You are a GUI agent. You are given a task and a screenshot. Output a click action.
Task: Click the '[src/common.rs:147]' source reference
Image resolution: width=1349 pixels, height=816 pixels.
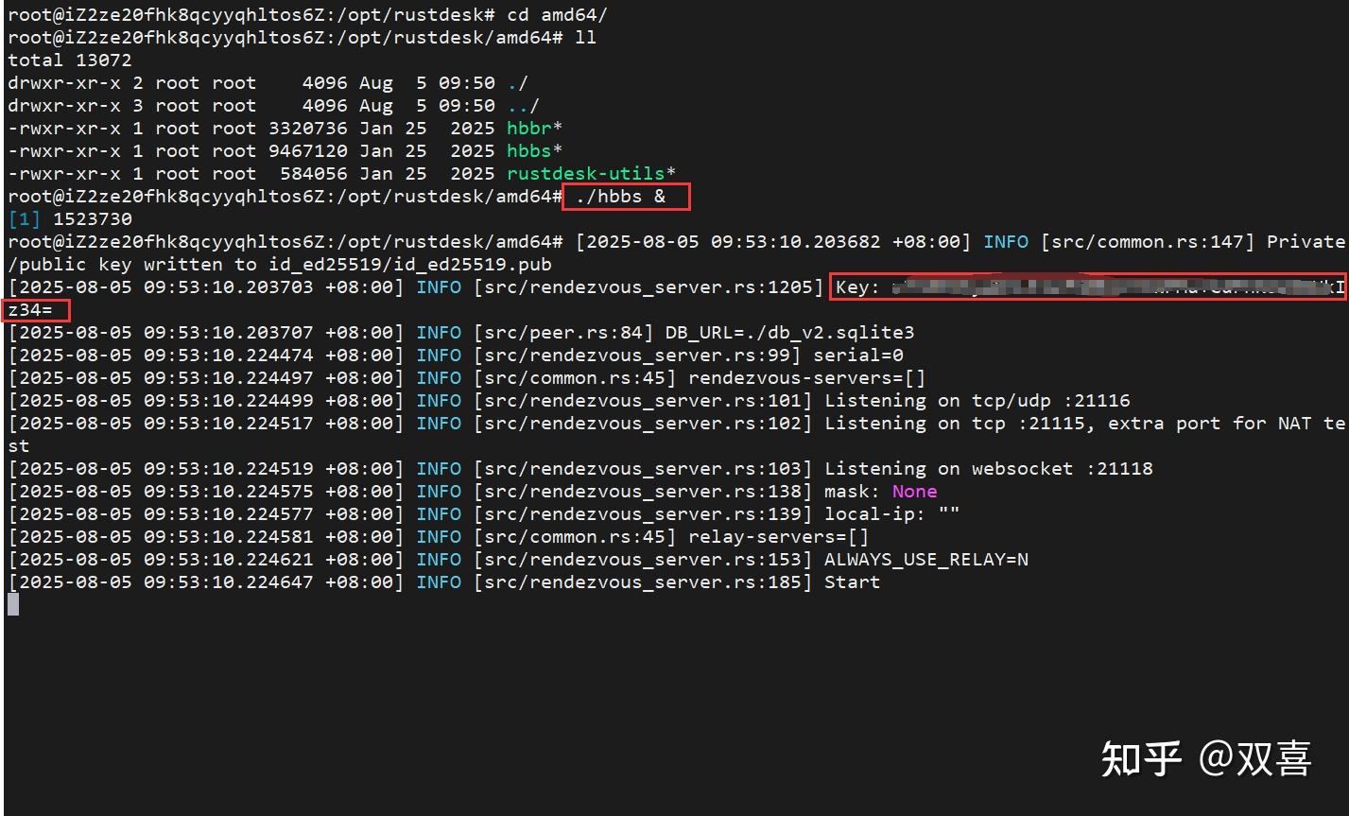(x=1148, y=242)
